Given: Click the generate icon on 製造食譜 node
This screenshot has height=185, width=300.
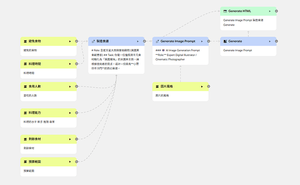Looking at the screenshot, I should pyautogui.click(x=93, y=41).
